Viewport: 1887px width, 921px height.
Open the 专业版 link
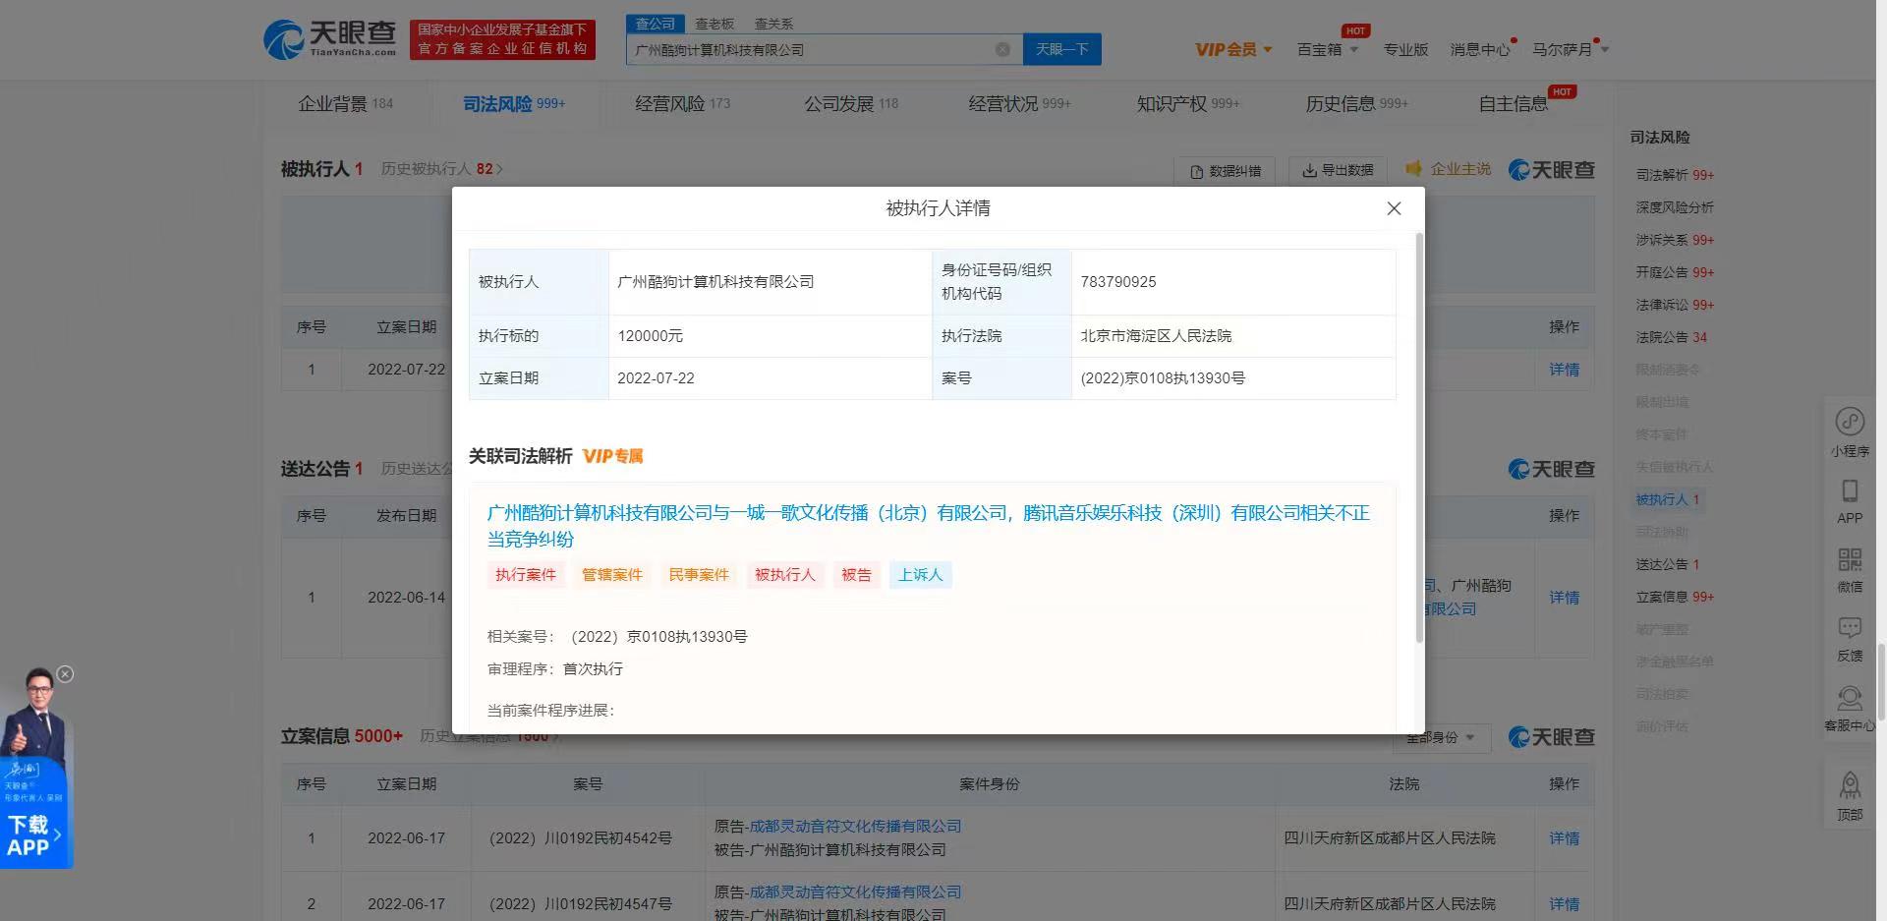point(1405,49)
